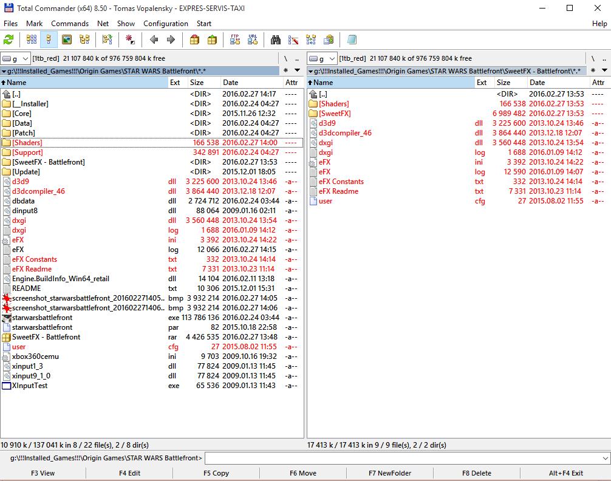Select [SweetFX] folder in right panel
611x481 pixels.
pos(459,114)
